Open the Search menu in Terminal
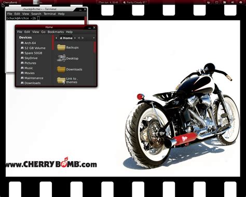The image size is (246, 197). point(36,14)
